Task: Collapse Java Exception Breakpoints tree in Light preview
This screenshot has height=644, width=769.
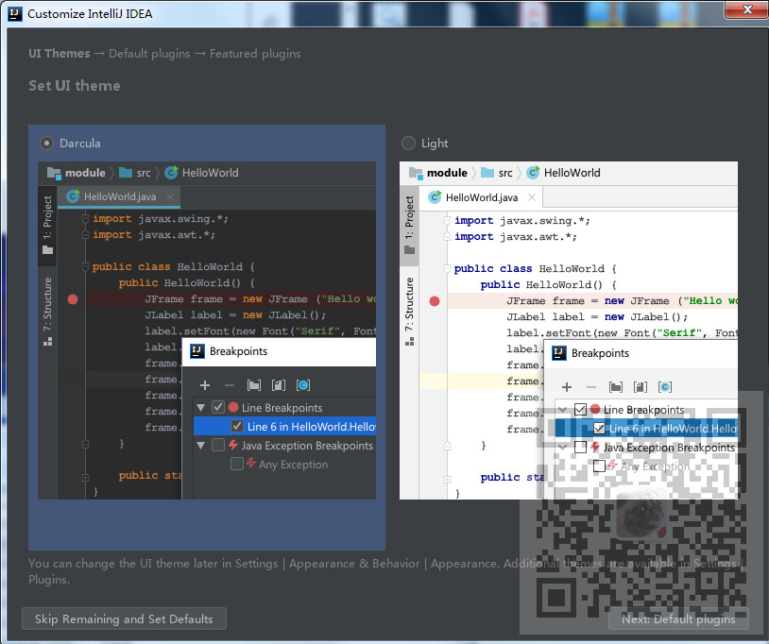Action: pos(563,447)
